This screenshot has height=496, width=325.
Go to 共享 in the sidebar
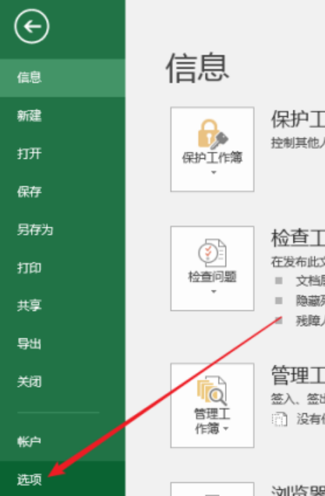62,306
